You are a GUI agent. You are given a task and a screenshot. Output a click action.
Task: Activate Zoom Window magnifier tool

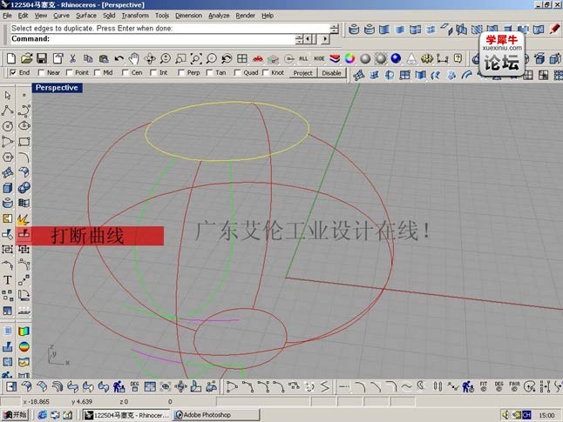click(x=180, y=58)
